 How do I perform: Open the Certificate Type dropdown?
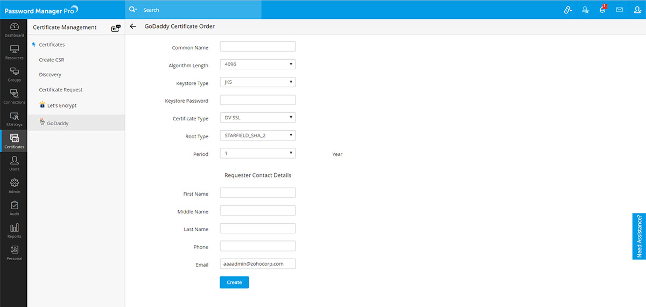[x=258, y=118]
